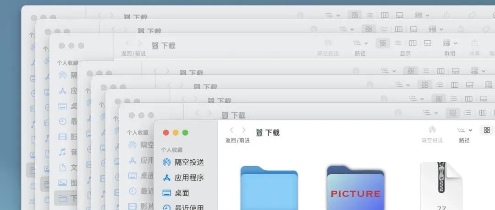The image size is (495, 210).
Task: Click the Pictures sidebar icon in the window labeled 显示
Action: [62, 183]
